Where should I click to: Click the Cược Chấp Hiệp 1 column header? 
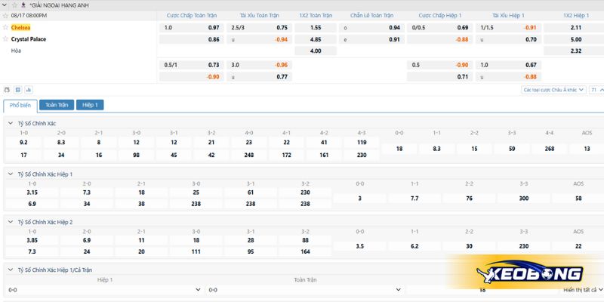coord(440,16)
